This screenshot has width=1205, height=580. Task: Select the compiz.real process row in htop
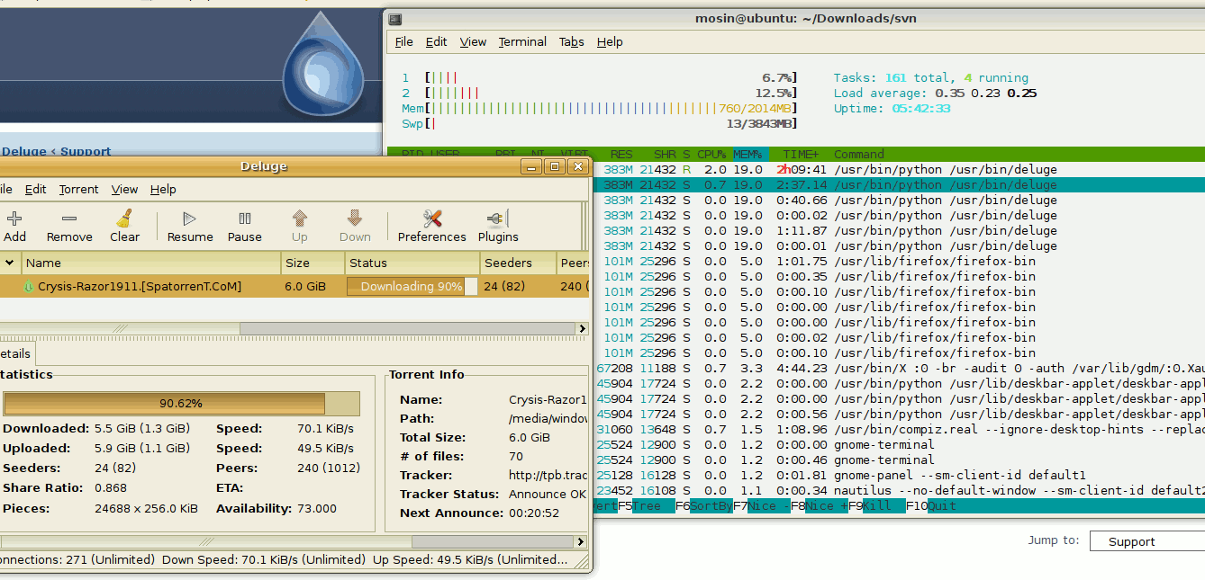point(899,429)
